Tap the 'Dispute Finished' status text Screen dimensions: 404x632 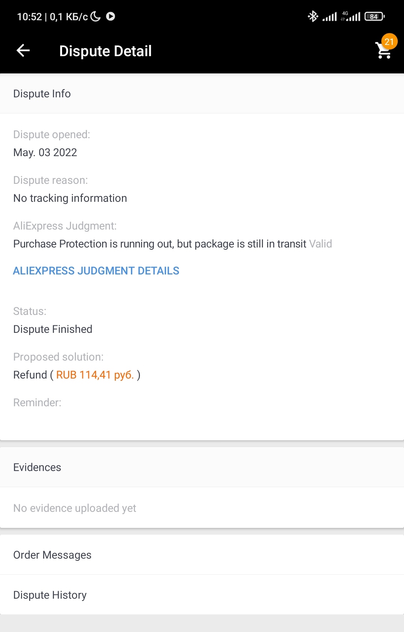pos(53,329)
